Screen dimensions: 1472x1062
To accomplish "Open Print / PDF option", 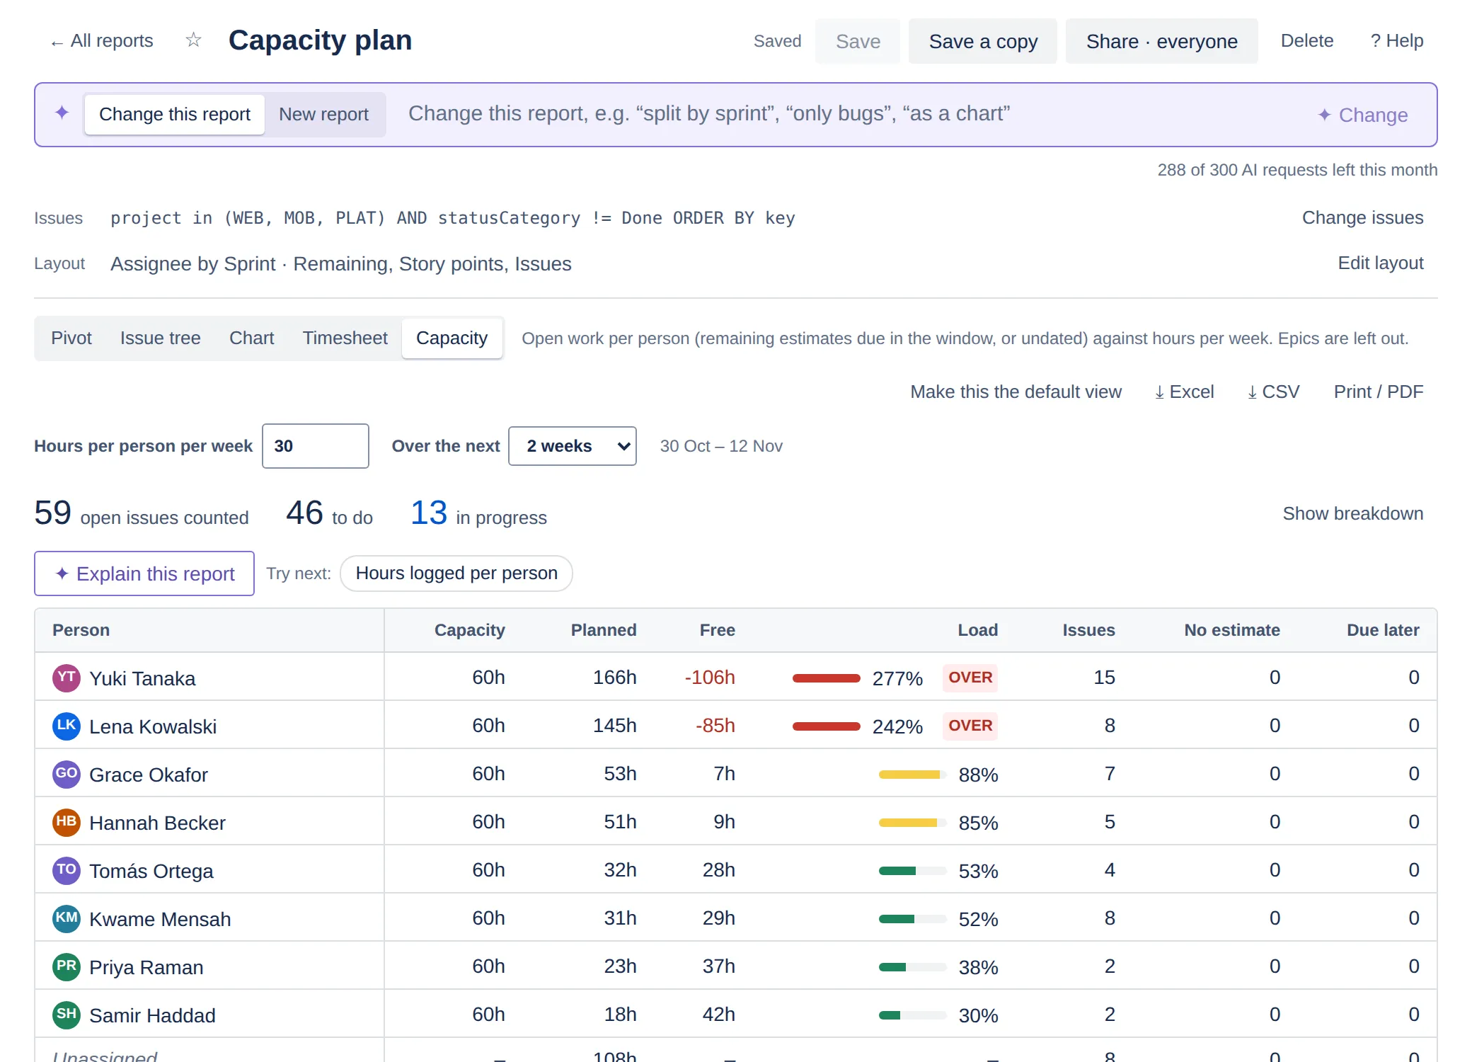I will tap(1379, 392).
